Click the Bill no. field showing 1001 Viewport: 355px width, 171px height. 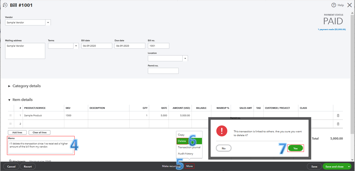(158, 46)
